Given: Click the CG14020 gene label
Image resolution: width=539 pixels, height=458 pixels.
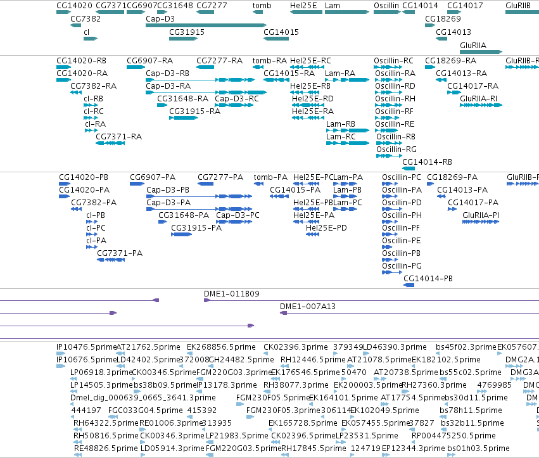Looking at the screenshot, I should (74, 6).
